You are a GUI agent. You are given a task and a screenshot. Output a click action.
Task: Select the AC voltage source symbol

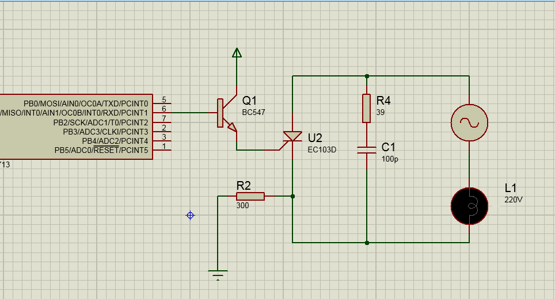tap(469, 122)
